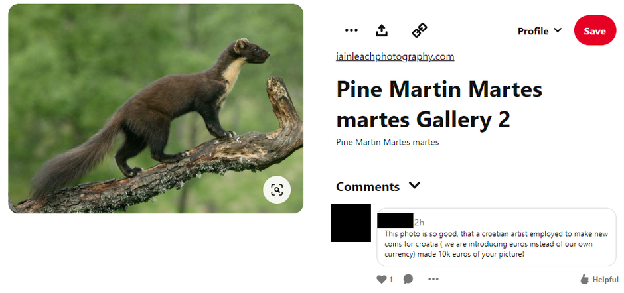Like the comment with the heart icon
Screen dimensions: 624x293
point(381,279)
